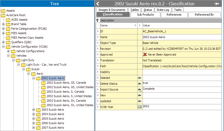This screenshot has width=224, height=131.
Task: Switch to the Sub Products tab
Action: click(x=145, y=15)
